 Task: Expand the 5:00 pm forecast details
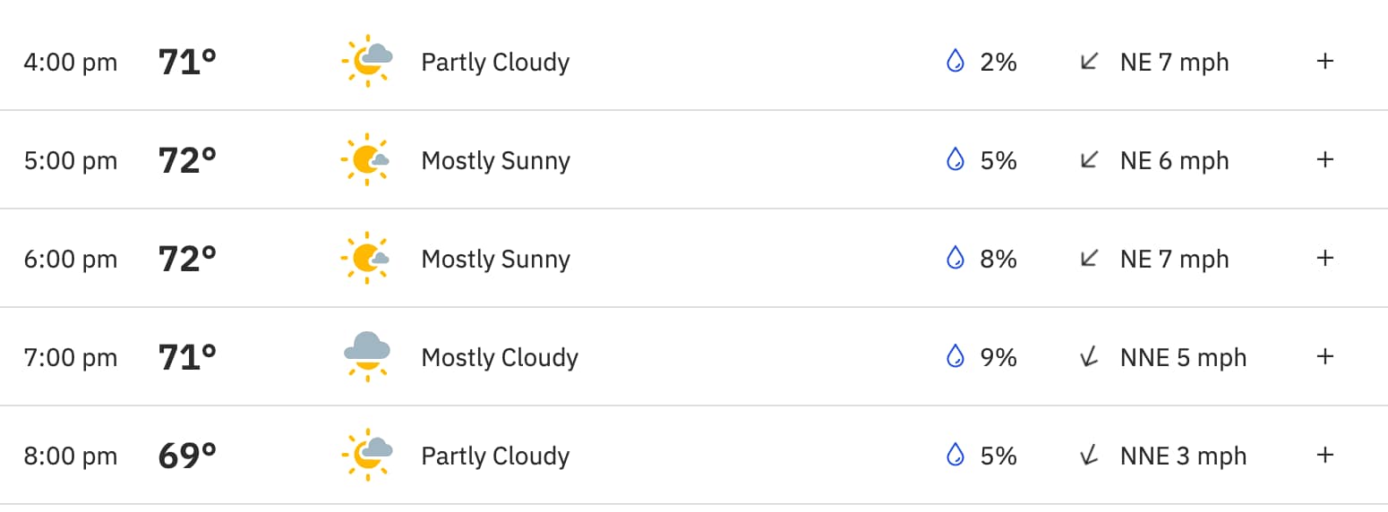[x=1325, y=159]
